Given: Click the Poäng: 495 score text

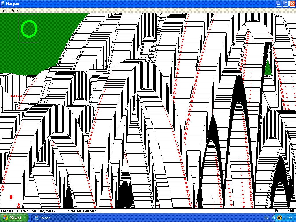Looking at the screenshot, I should (x=284, y=211).
